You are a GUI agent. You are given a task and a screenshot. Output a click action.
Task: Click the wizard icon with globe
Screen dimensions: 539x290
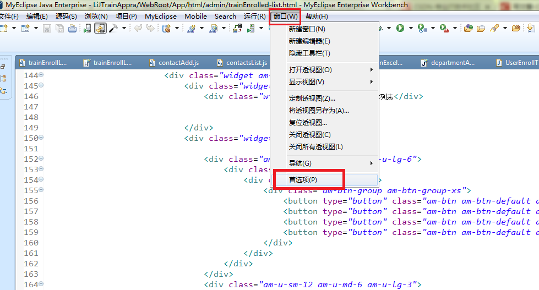click(x=214, y=28)
